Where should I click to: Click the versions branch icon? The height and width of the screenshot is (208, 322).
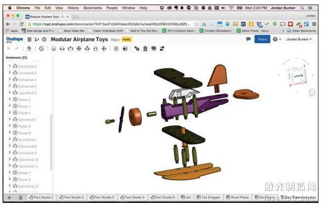point(37,39)
